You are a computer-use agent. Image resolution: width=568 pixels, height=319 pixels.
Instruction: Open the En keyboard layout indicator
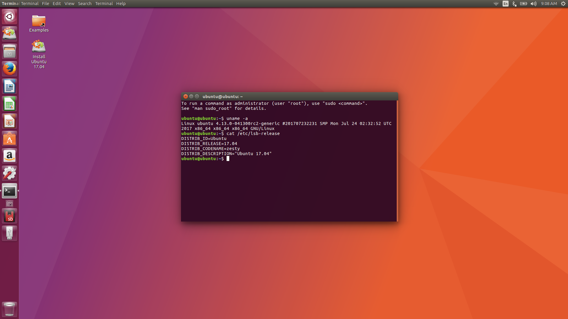(x=505, y=4)
